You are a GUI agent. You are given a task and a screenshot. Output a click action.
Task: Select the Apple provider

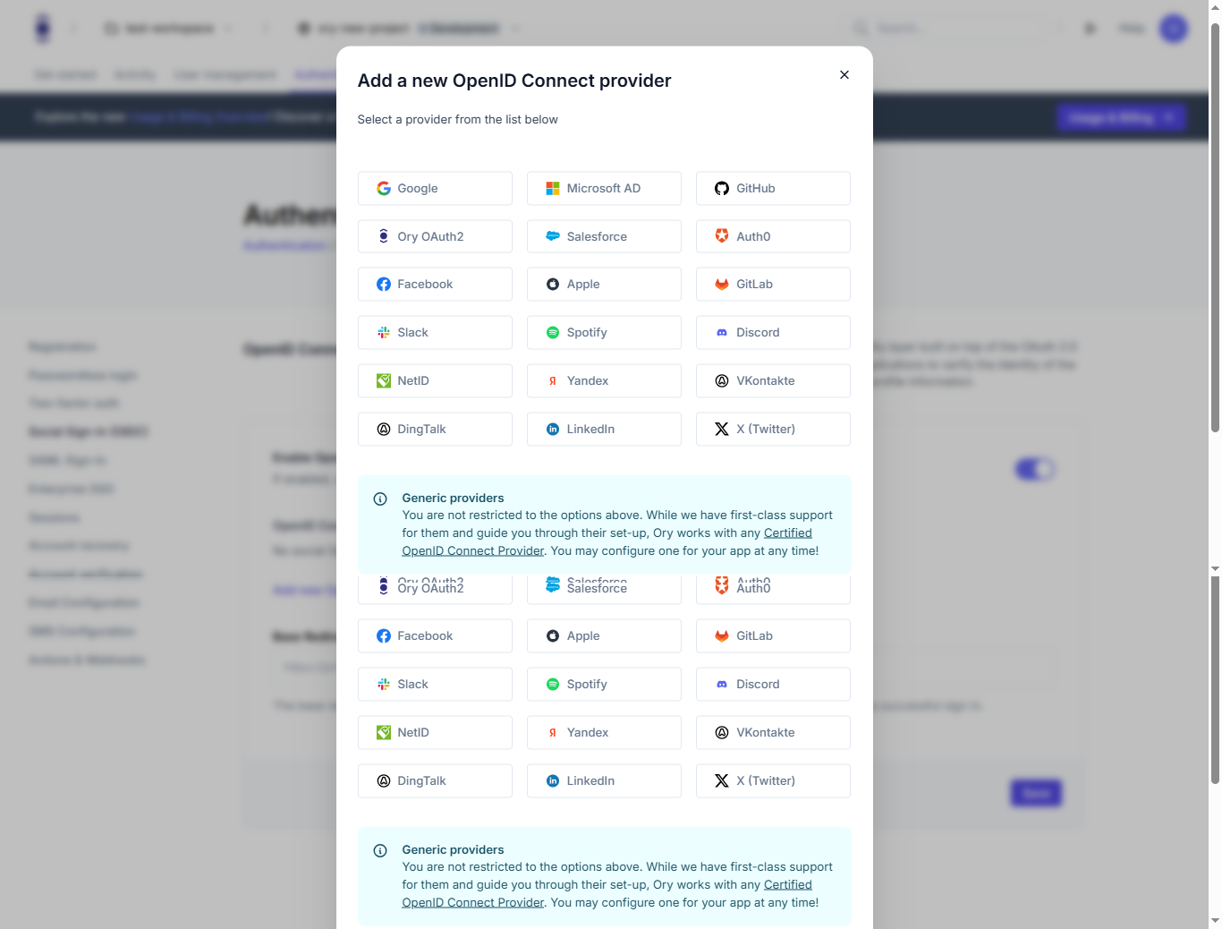coord(603,284)
